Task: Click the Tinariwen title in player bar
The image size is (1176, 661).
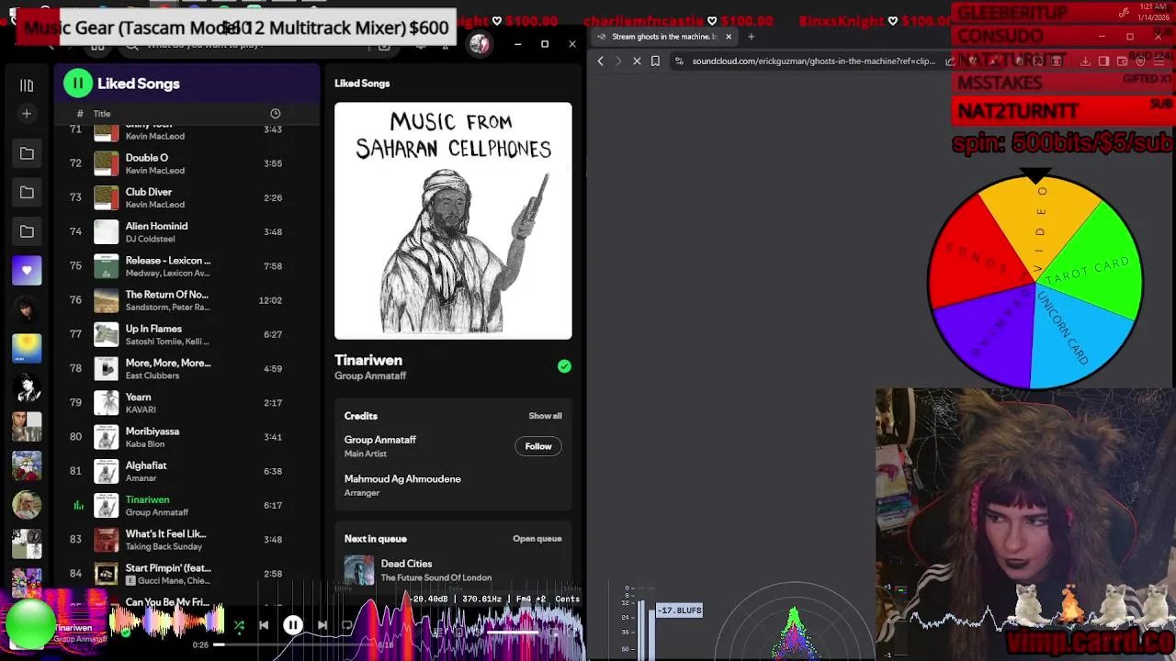Action: coord(73,628)
